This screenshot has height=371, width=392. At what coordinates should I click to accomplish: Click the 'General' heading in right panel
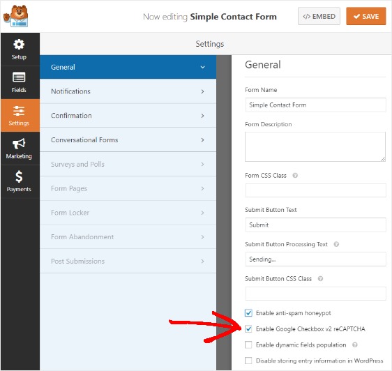(263, 65)
